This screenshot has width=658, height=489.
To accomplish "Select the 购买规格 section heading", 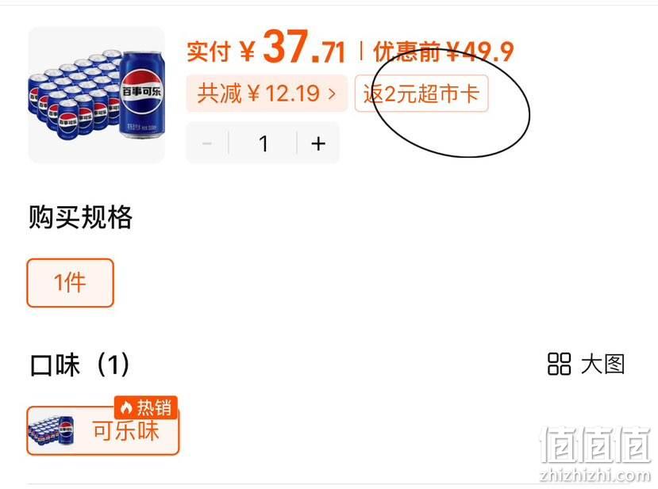I will pyautogui.click(x=81, y=217).
